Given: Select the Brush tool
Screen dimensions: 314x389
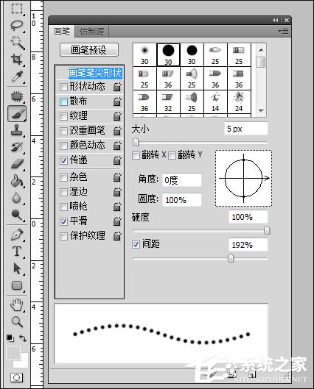Looking at the screenshot, I should [x=17, y=114].
